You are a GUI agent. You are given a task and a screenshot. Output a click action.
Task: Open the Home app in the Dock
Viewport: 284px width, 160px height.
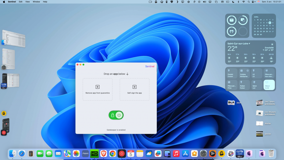coord(194,154)
